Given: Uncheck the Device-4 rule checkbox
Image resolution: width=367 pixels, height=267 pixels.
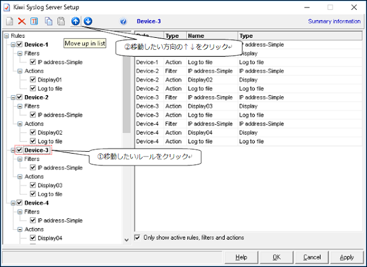Looking at the screenshot, I should pos(19,203).
